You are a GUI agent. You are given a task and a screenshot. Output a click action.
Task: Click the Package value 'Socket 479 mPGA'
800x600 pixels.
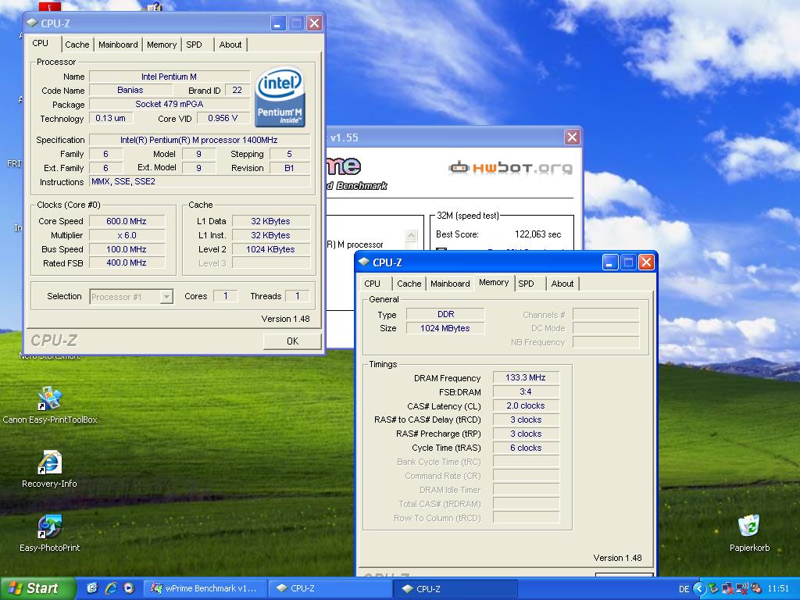170,104
